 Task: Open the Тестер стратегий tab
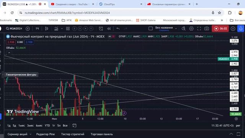click(73, 134)
